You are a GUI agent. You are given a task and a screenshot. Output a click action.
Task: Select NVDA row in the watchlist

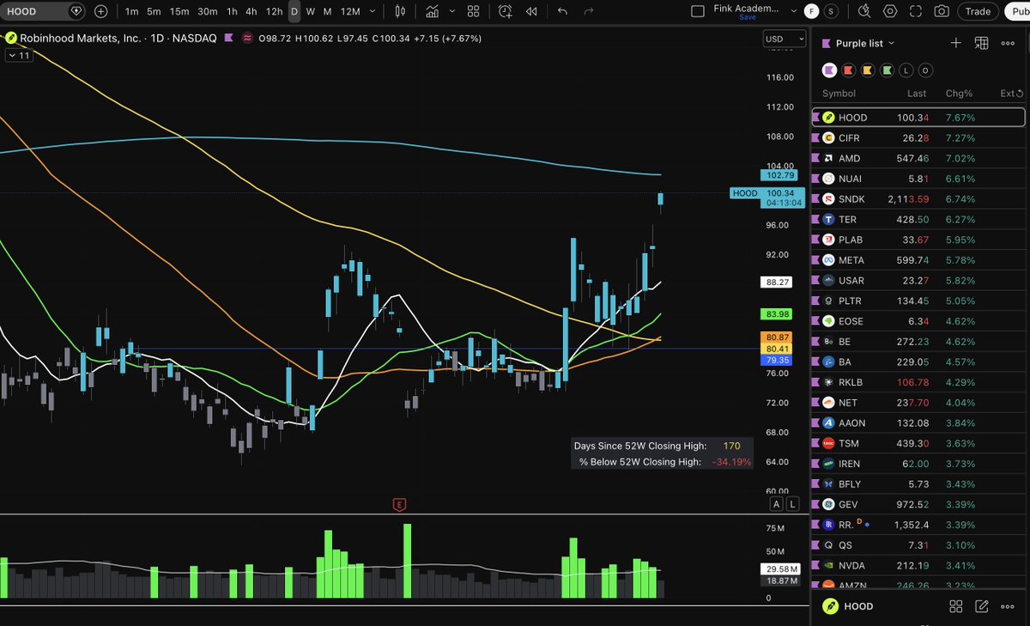[x=918, y=565]
